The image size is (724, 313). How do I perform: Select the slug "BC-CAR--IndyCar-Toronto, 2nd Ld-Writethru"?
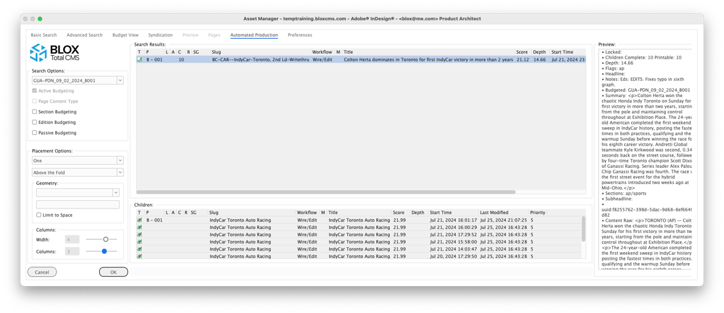coord(261,60)
